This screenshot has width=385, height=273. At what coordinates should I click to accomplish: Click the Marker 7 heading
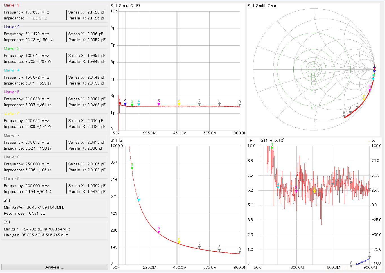point(12,135)
